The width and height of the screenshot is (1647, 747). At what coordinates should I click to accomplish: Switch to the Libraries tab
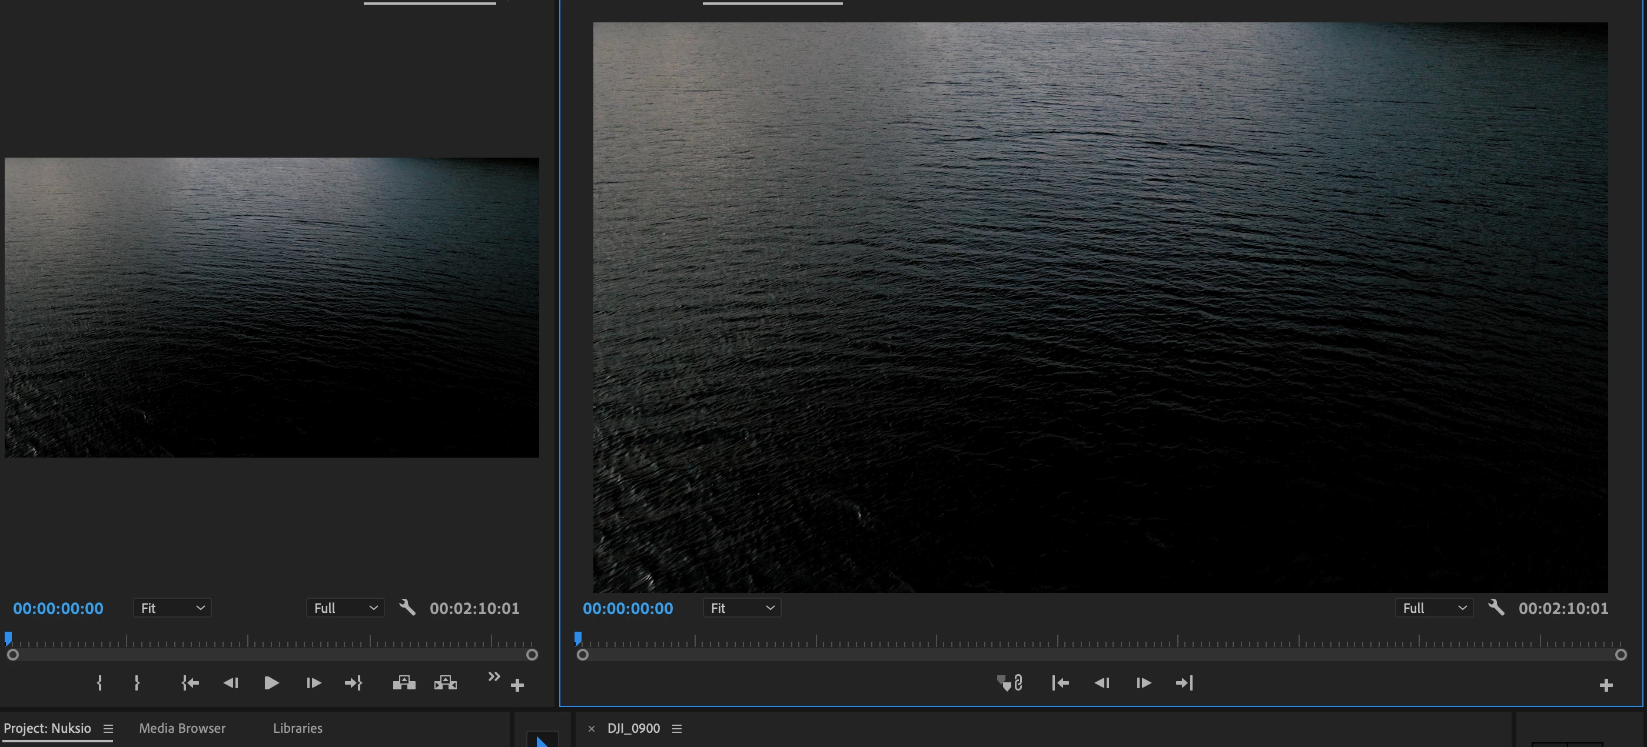point(297,728)
